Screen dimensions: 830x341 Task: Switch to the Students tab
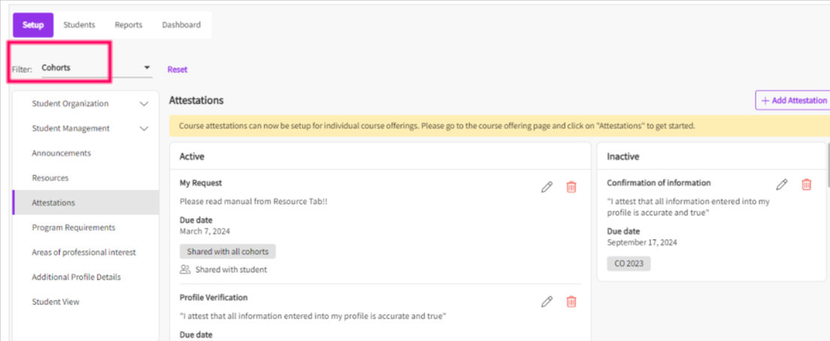coord(79,25)
